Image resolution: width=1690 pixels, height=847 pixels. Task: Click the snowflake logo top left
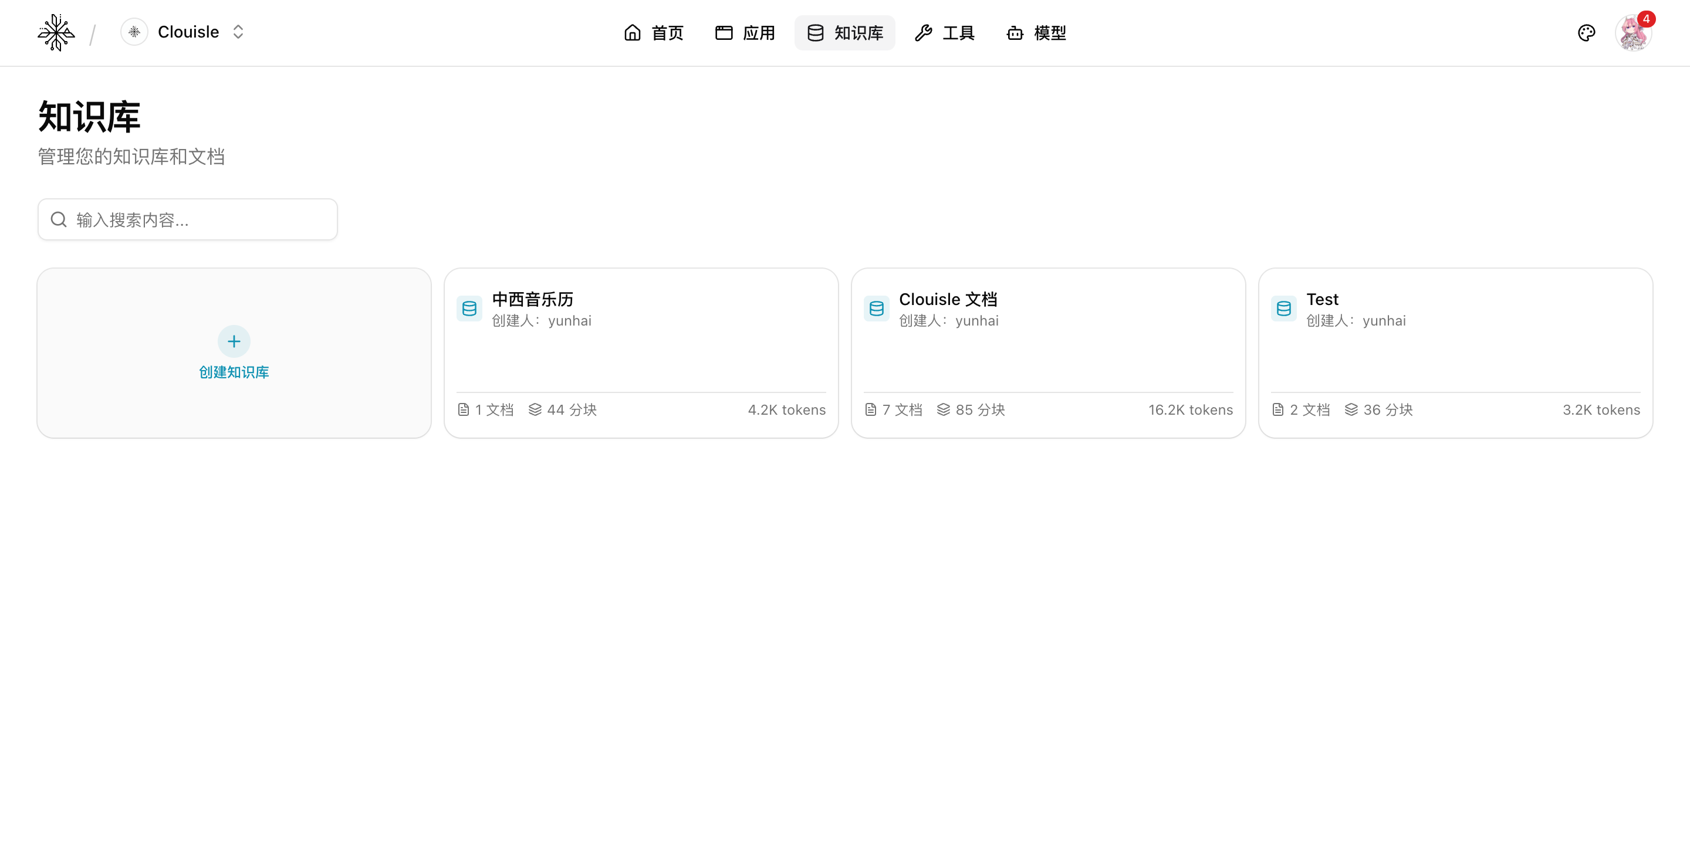pyautogui.click(x=56, y=32)
